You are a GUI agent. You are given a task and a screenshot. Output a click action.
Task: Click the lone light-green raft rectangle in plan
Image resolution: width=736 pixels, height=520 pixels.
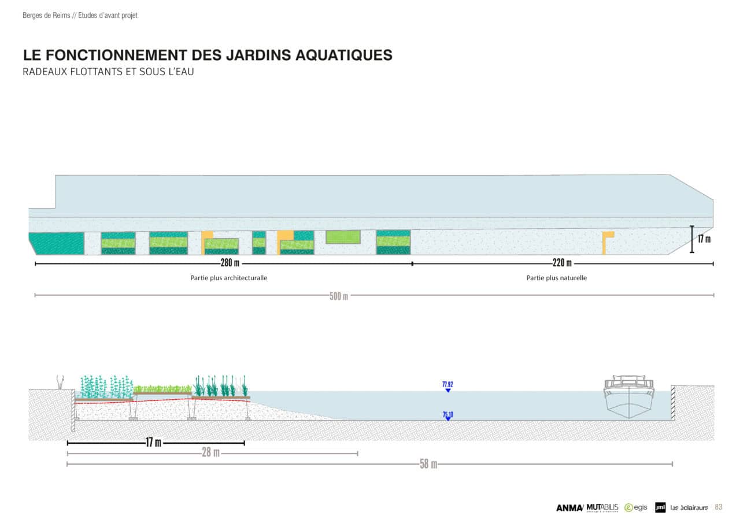[343, 237]
